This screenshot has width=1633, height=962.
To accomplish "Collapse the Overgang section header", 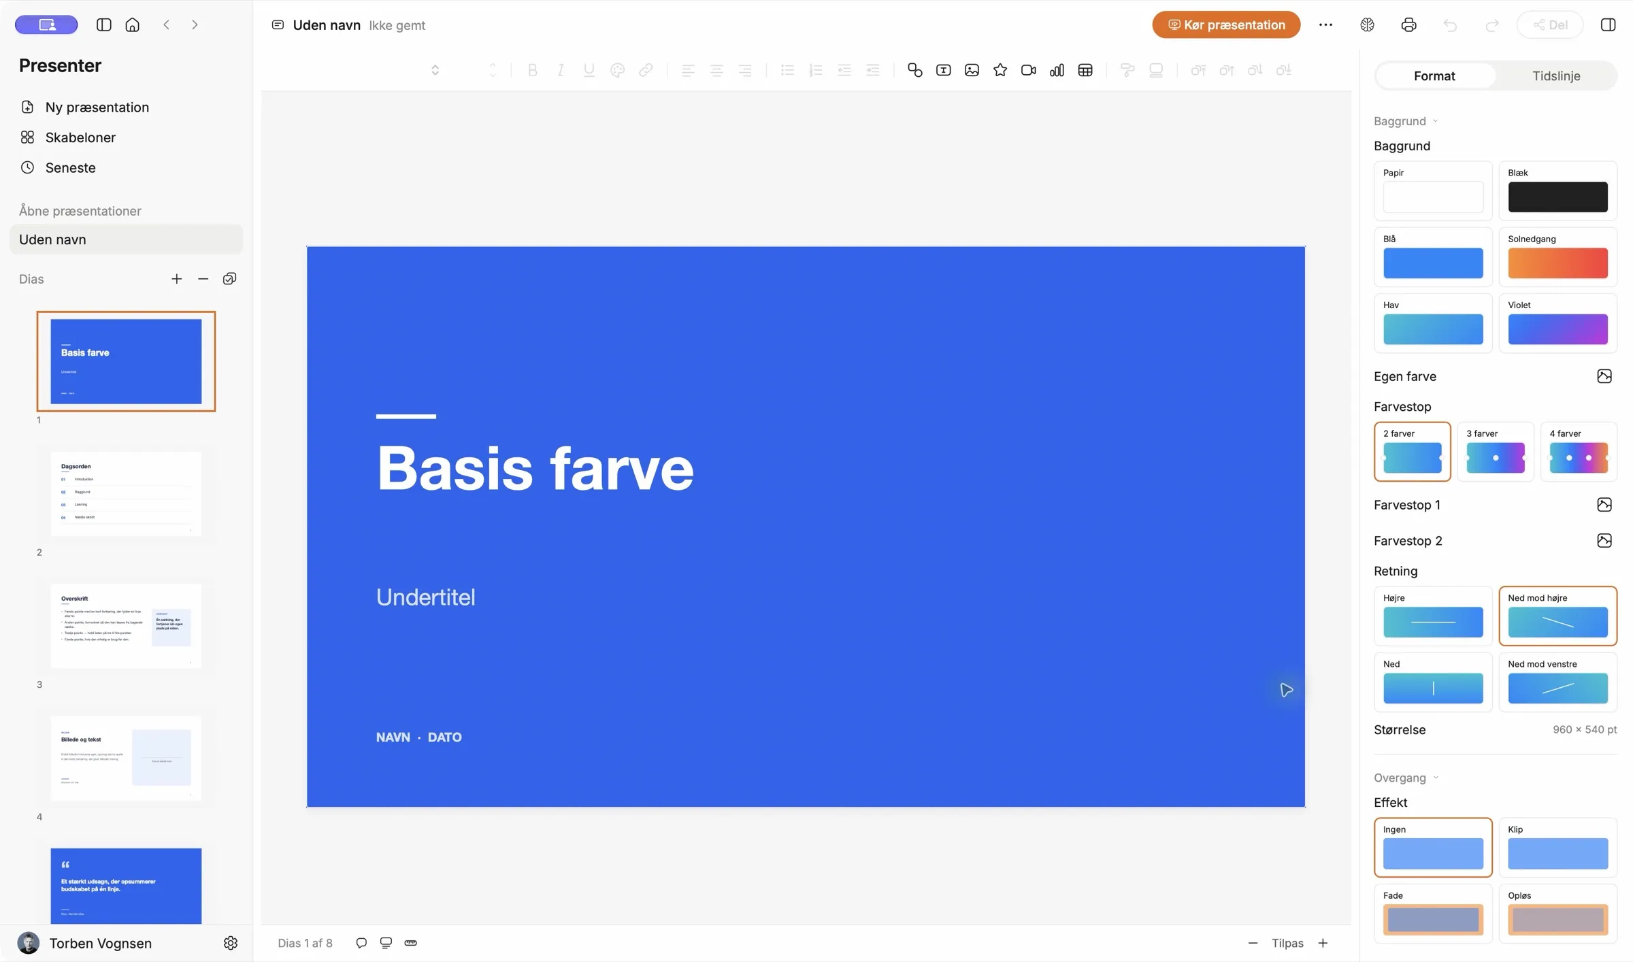I will coord(1406,778).
